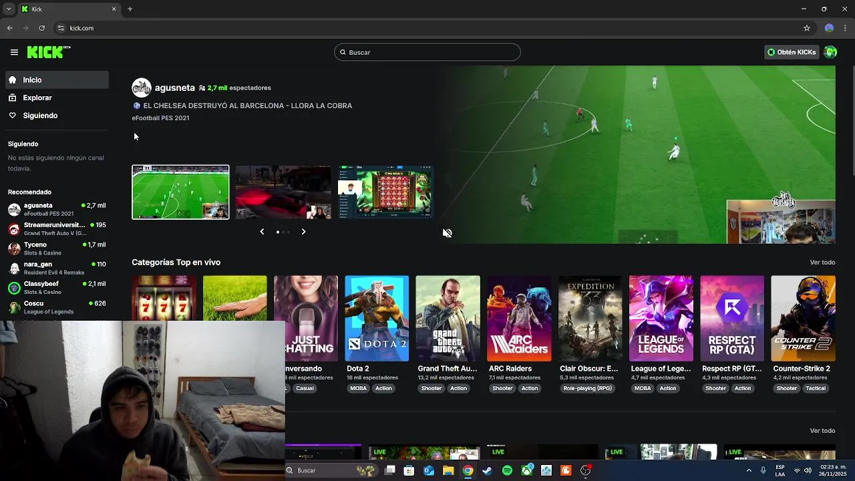Open the Inicio sidebar tab
The height and width of the screenshot is (481, 855).
[x=57, y=79]
